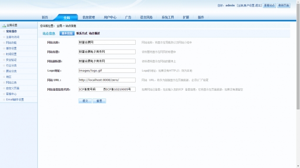The image size is (300, 168).
Task: Click the ICP 备案信息 hint text
Action: [x=192, y=89]
